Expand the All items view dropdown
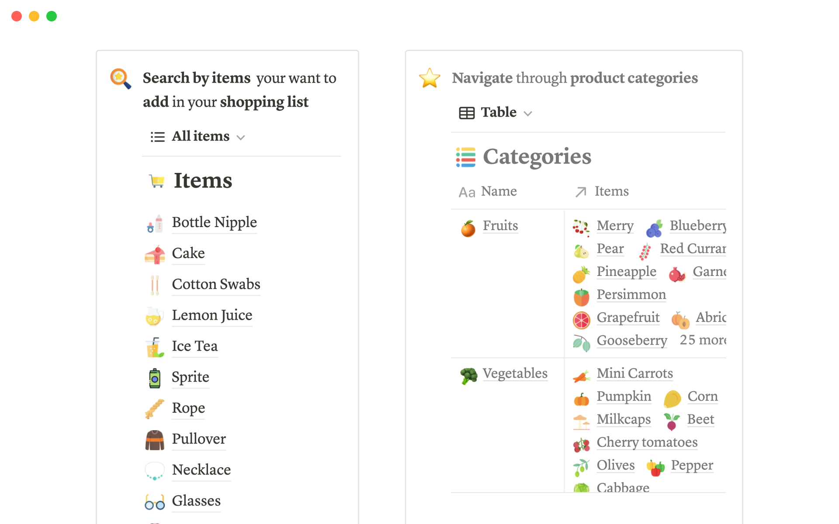The image size is (839, 524). tap(240, 137)
